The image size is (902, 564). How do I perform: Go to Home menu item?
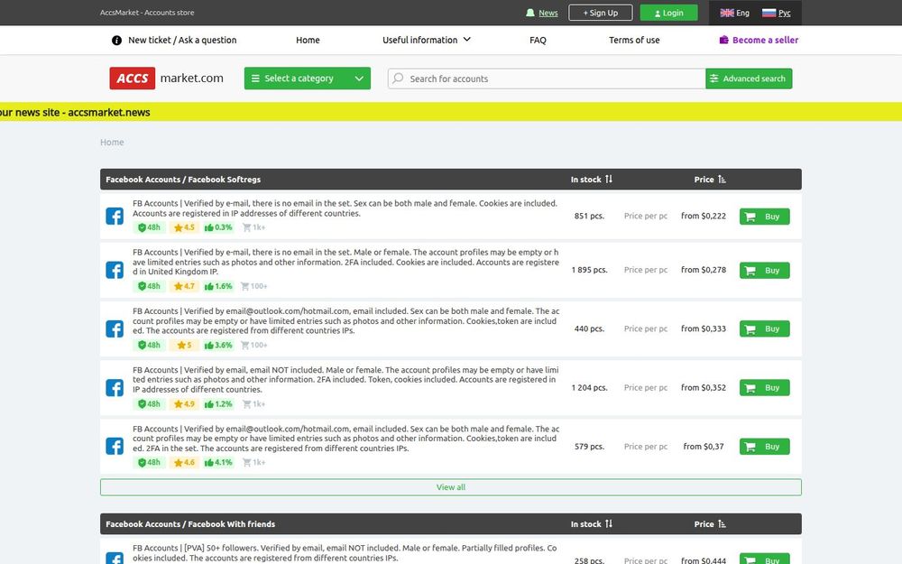pyautogui.click(x=308, y=40)
